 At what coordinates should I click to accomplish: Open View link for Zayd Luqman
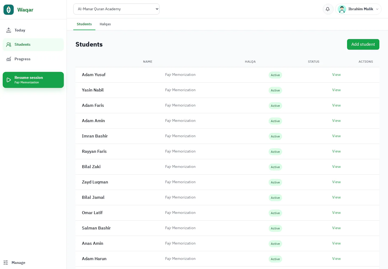click(x=336, y=182)
